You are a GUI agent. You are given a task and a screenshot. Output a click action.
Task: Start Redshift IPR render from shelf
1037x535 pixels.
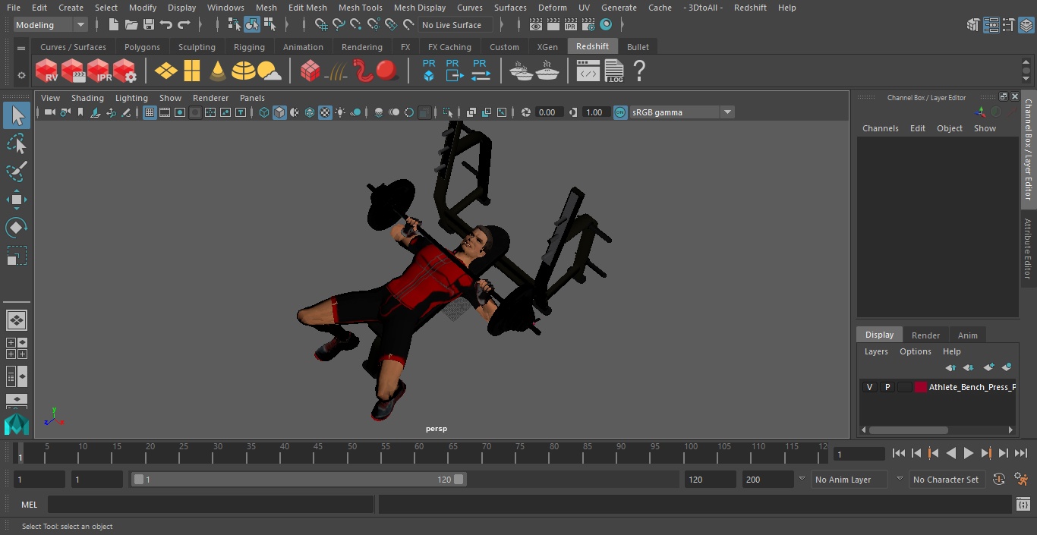99,71
